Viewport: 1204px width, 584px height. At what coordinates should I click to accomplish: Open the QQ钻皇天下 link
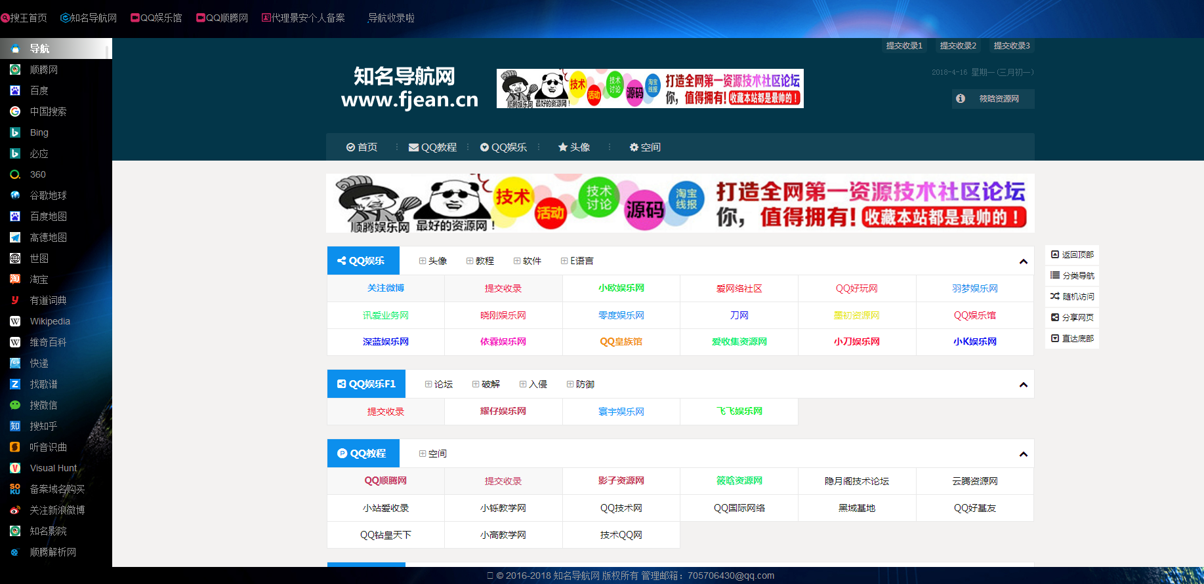tap(386, 535)
